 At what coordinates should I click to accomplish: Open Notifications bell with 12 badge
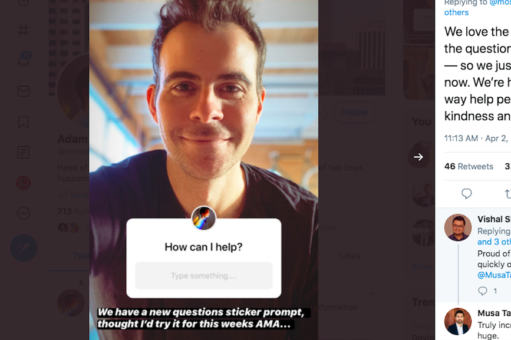[24, 60]
